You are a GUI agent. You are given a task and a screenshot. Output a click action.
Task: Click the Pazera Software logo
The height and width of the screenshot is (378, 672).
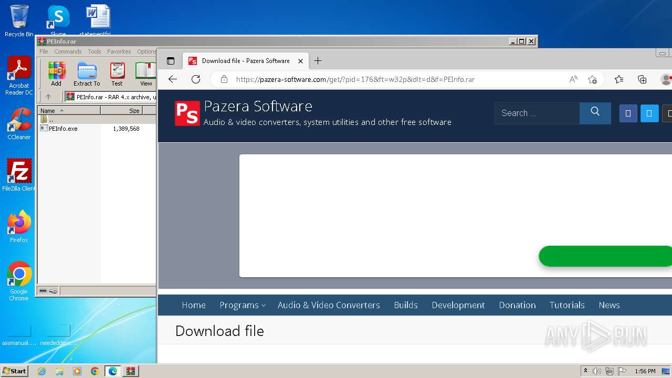point(187,113)
